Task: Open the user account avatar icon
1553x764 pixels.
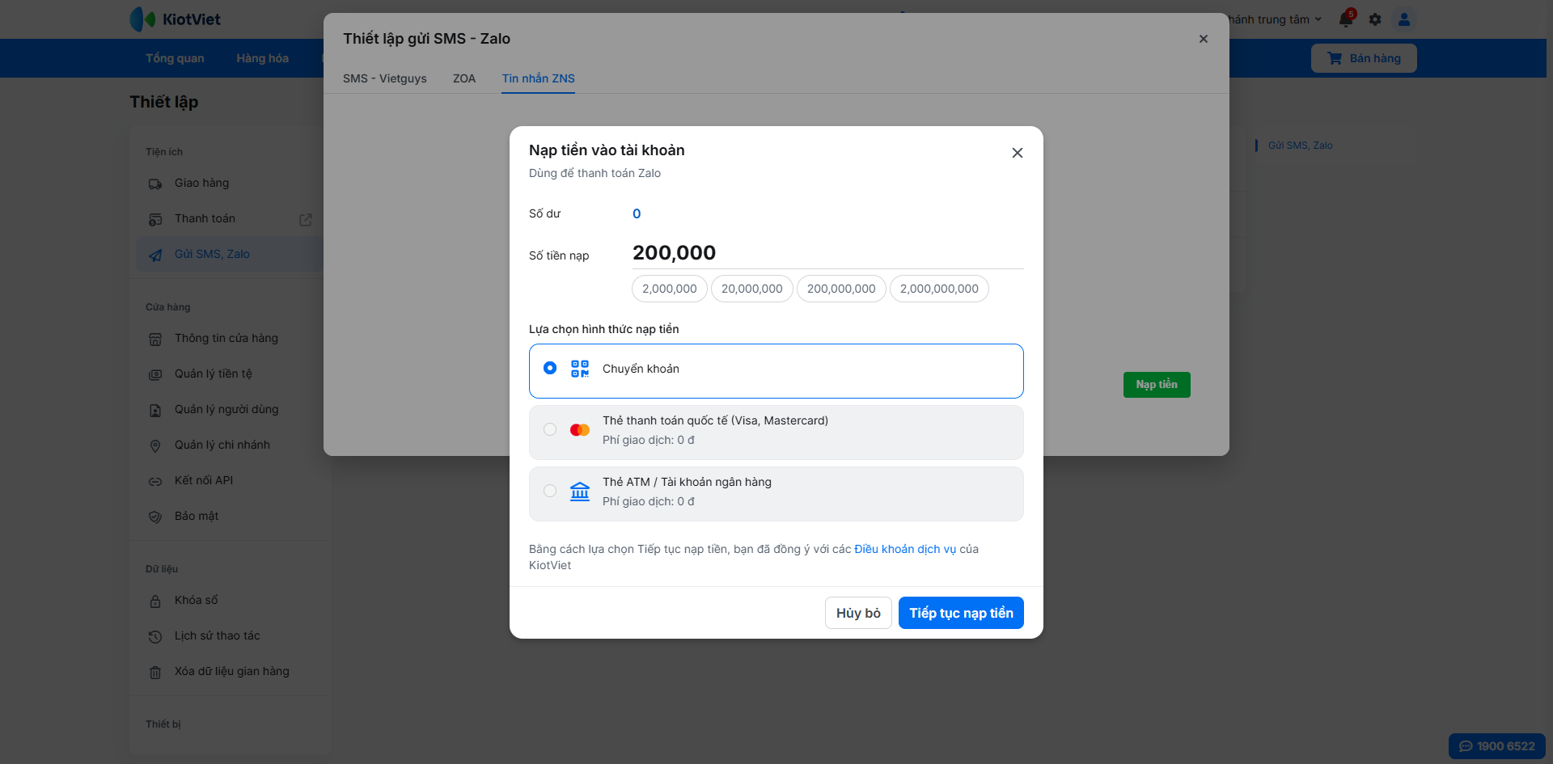Action: (1404, 19)
